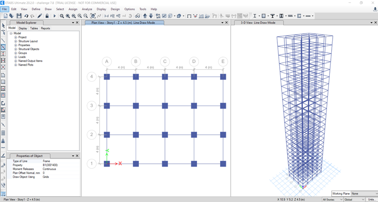This screenshot has width=378, height=202.
Task: Expand the Project tree node
Action: pos(16,37)
